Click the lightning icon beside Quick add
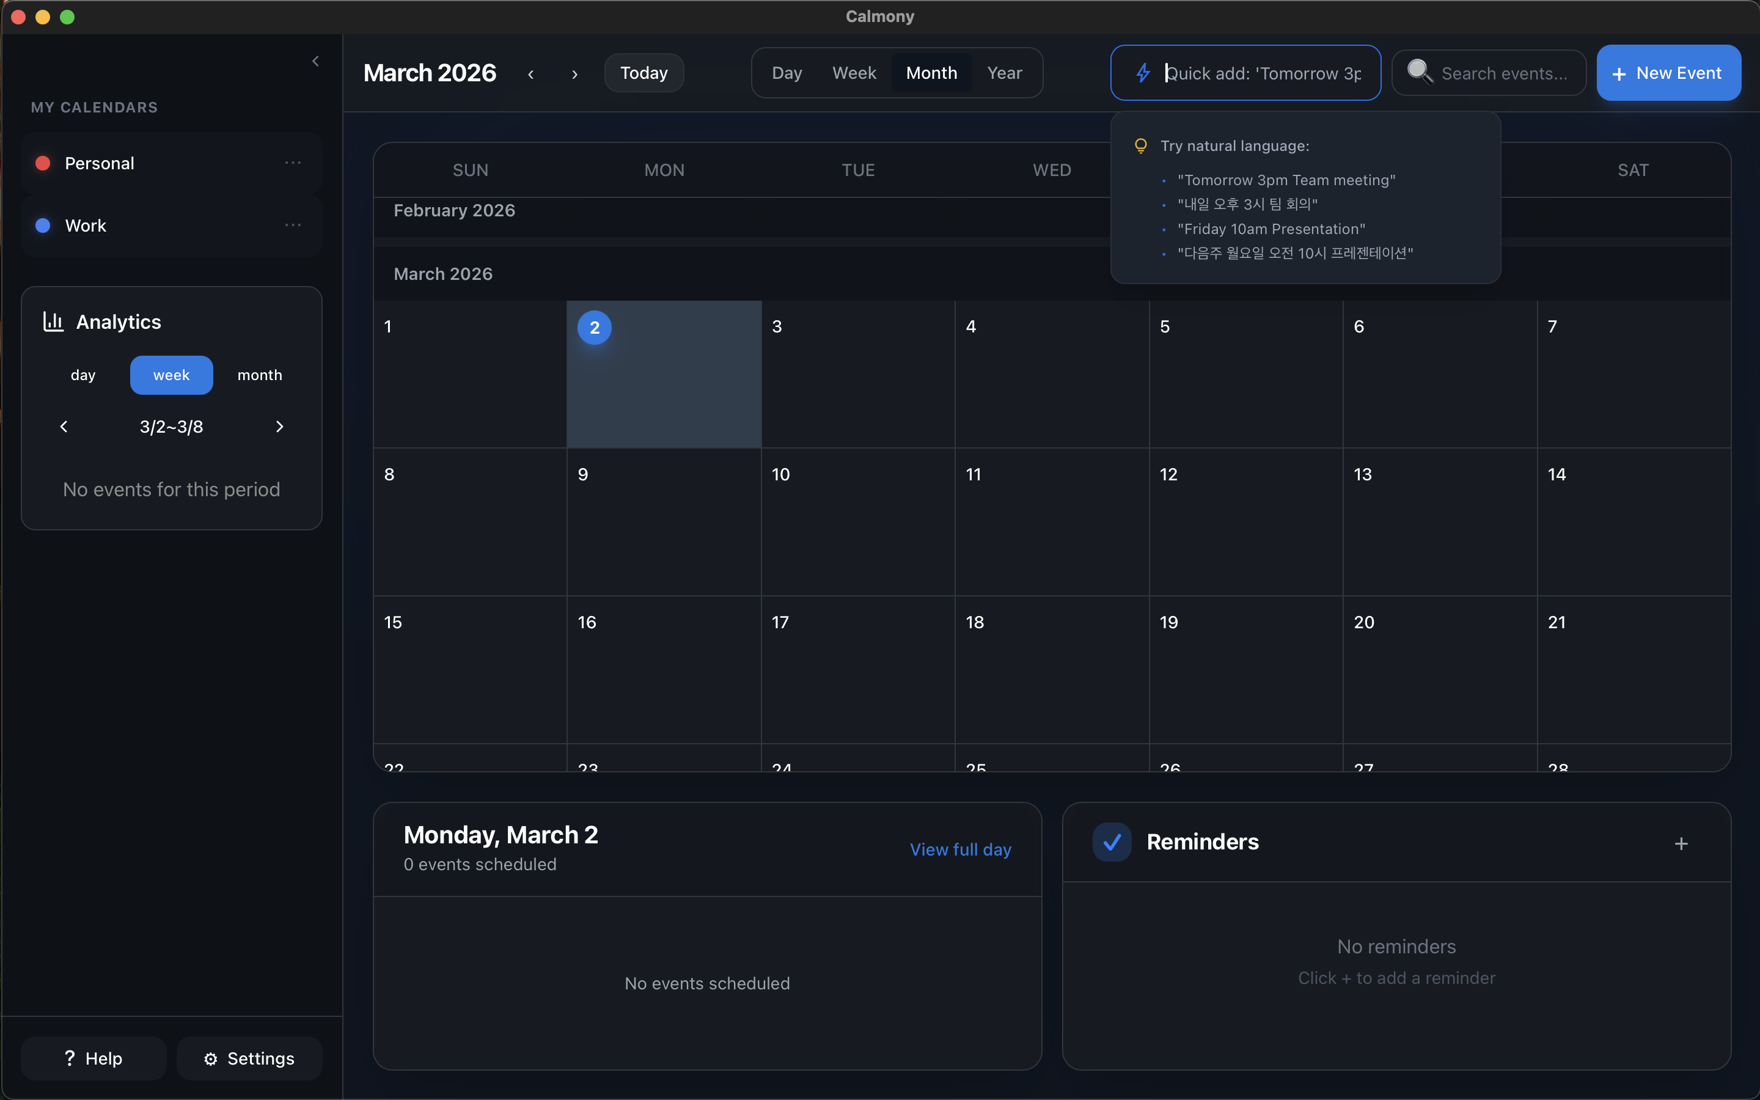The height and width of the screenshot is (1100, 1760). tap(1143, 73)
